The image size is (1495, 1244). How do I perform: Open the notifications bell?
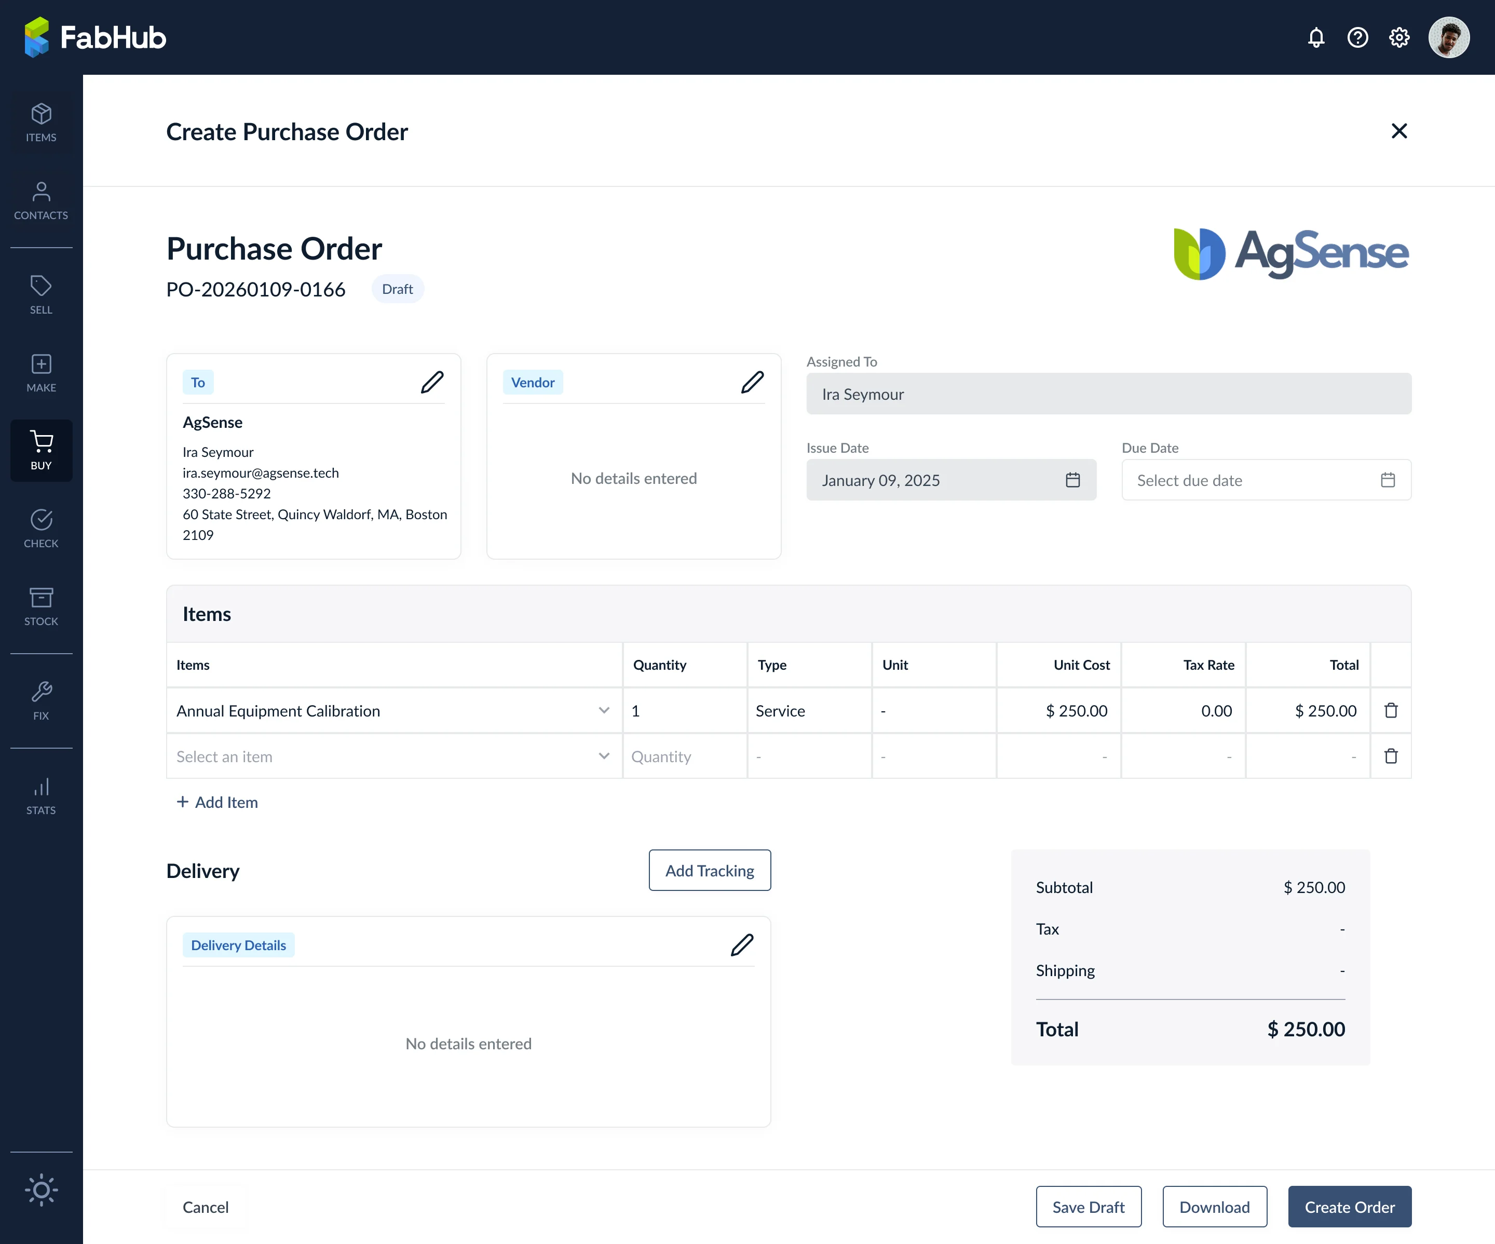tap(1315, 37)
